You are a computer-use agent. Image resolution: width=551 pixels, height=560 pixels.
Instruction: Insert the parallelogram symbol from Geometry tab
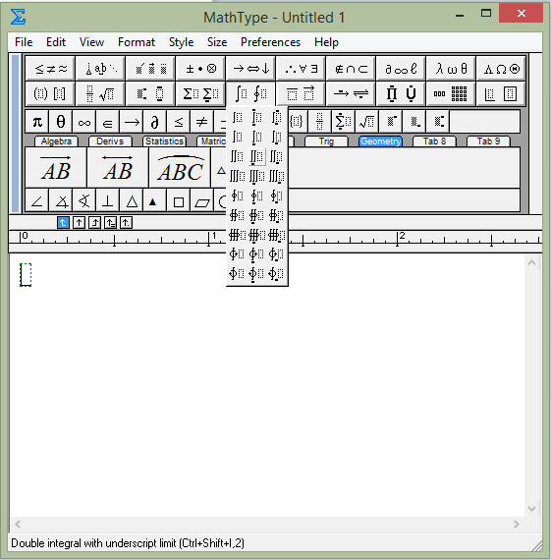201,201
